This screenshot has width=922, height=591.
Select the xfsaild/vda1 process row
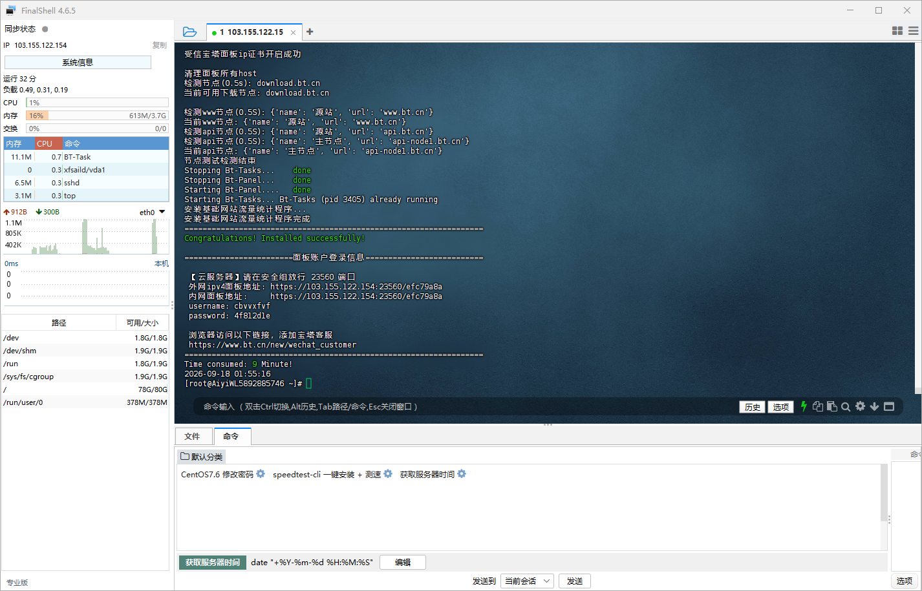tap(87, 170)
